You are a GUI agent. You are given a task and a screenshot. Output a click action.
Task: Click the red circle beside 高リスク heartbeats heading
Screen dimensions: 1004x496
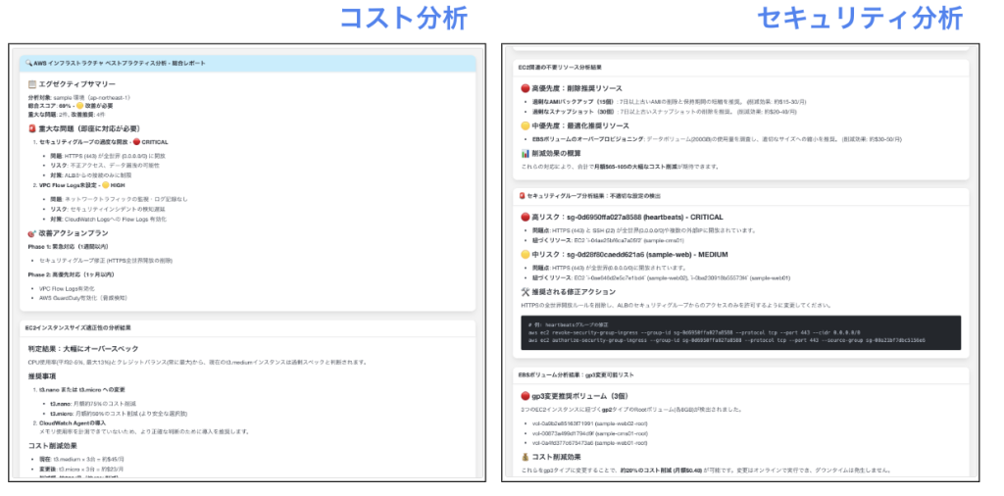point(526,217)
